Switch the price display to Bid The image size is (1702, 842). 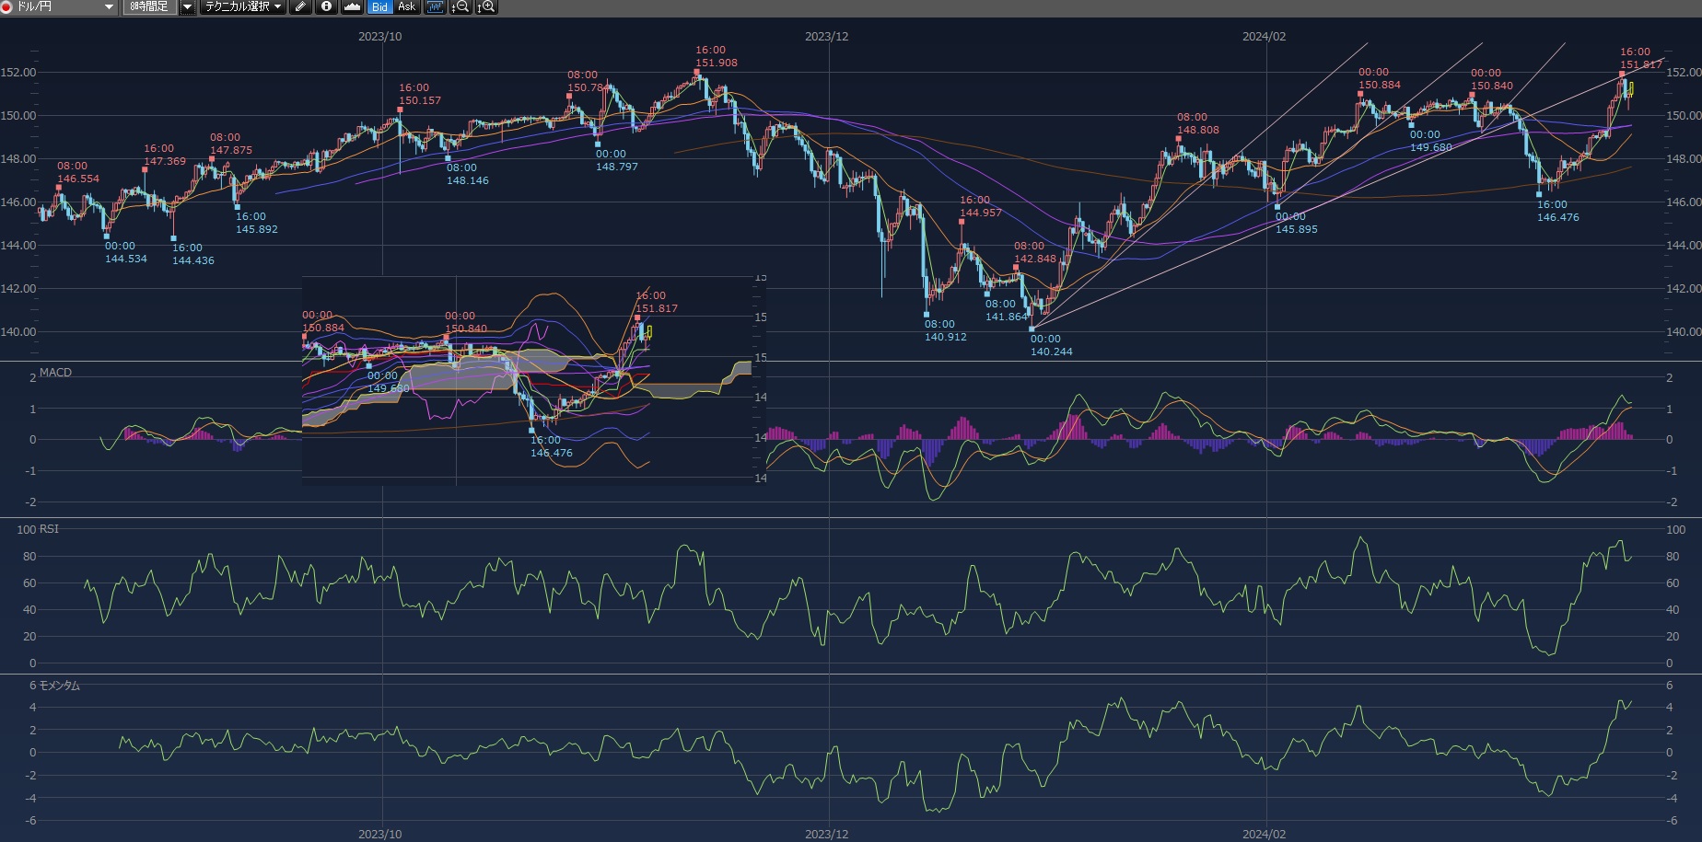pos(379,7)
